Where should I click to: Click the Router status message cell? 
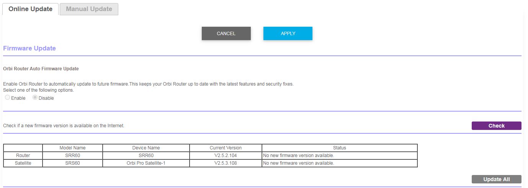(340, 156)
